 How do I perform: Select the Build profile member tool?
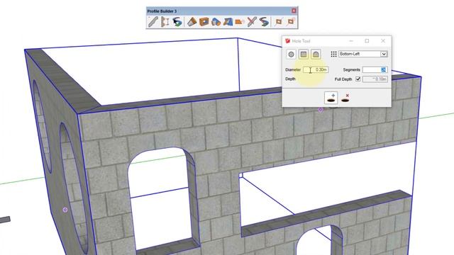(x=153, y=22)
